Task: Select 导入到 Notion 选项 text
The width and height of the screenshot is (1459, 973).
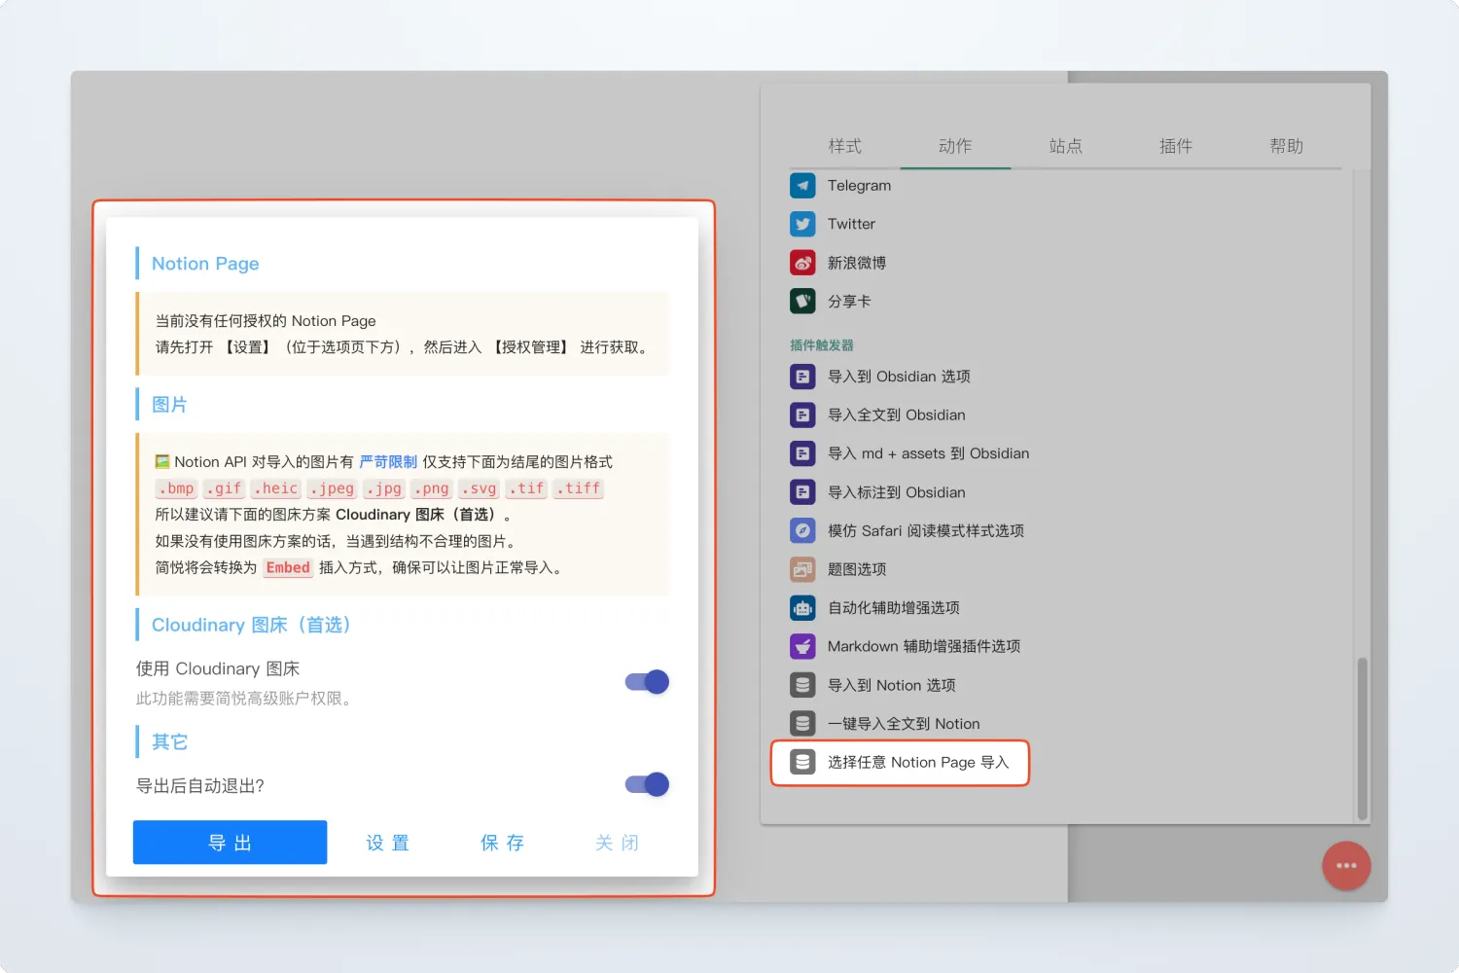Action: click(892, 685)
